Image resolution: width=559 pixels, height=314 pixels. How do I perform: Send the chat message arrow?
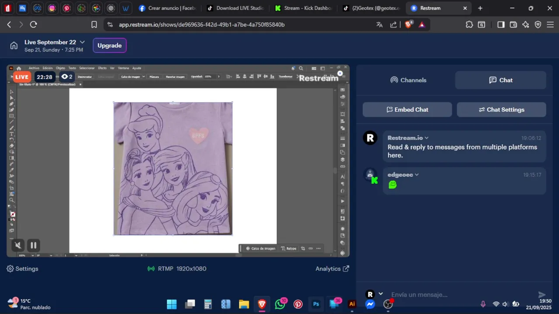pos(542,295)
